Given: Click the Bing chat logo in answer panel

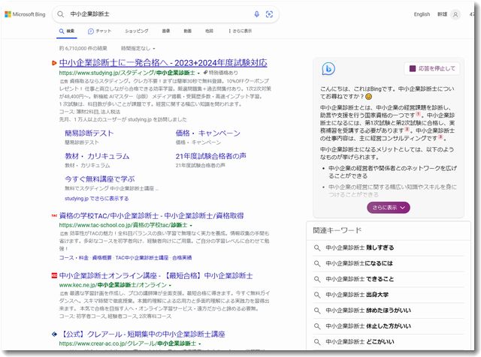Looking at the screenshot, I should pyautogui.click(x=328, y=69).
